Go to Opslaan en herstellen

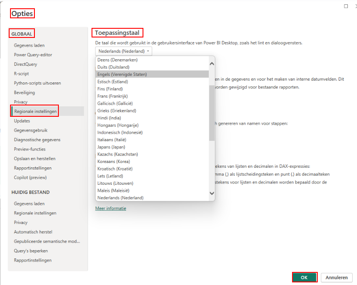point(34,159)
